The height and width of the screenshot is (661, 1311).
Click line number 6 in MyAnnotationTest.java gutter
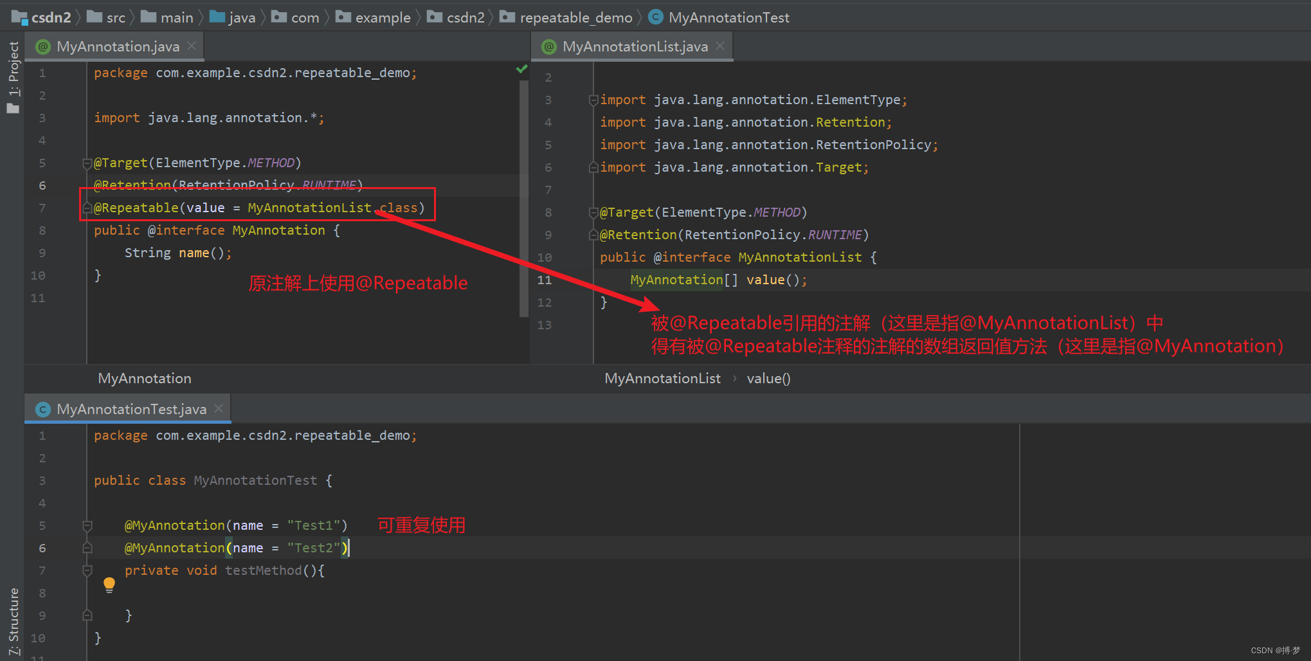(x=42, y=548)
